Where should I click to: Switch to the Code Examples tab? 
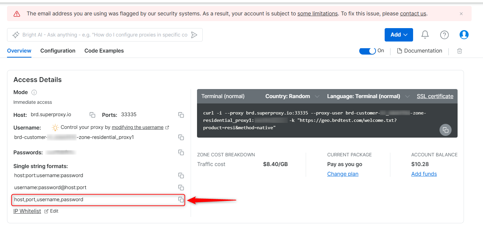(x=104, y=51)
